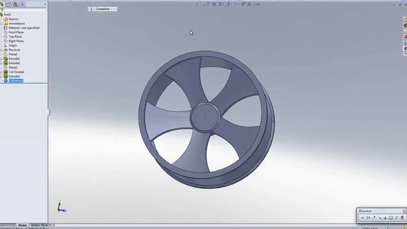Screen dimensions: 407x229
Task: Click the Origin icon in the tree
Action: tap(6, 45)
